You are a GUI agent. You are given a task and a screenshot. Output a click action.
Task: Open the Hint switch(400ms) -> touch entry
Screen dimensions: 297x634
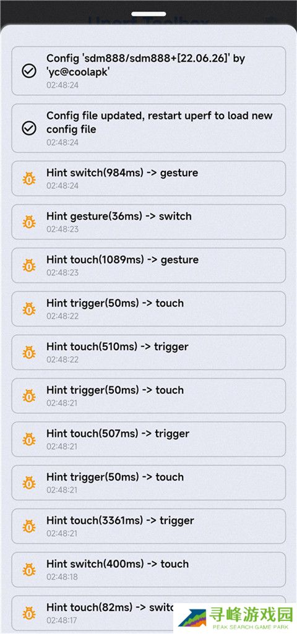(148, 570)
